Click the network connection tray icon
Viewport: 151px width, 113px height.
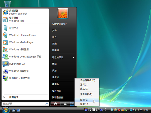pyautogui.click(x=131, y=110)
